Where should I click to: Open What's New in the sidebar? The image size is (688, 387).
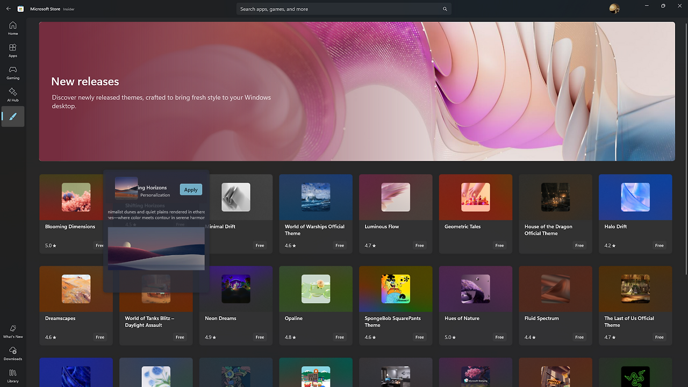(12, 329)
